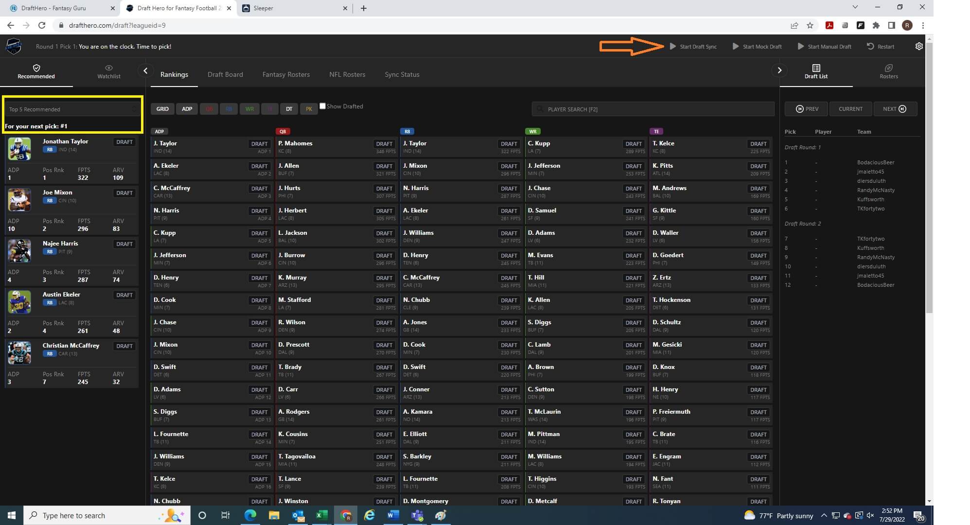Switch to the Draft Board tab
Screen dimensions: 970x525
225,74
